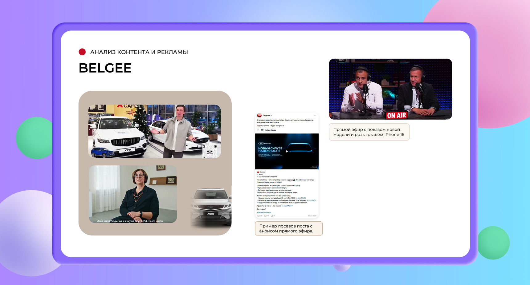
Task: Click the QR code on showroom video
Action: 210,152
